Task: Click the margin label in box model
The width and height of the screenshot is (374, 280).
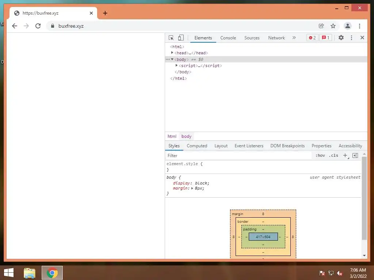Action: (x=237, y=214)
